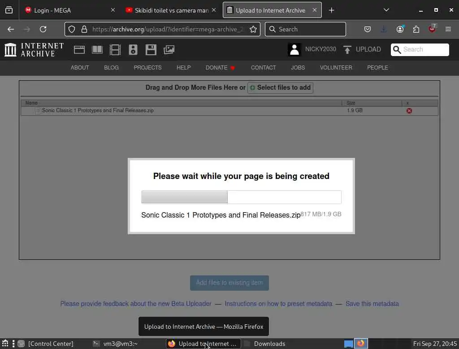Open the Firefox hamburger application menu
This screenshot has height=349, width=459.
point(448,29)
